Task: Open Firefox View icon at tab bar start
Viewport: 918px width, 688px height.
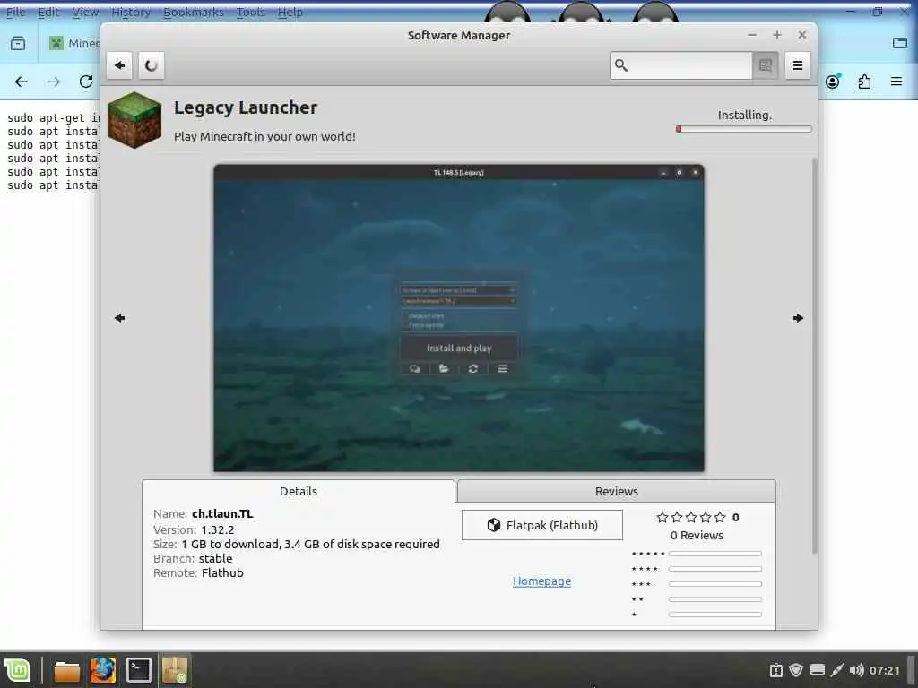Action: [x=18, y=43]
